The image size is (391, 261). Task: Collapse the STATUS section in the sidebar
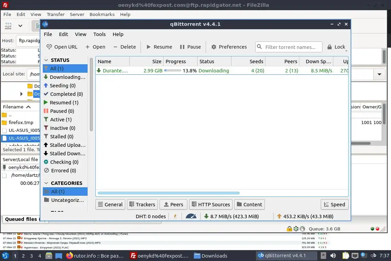[x=46, y=60]
